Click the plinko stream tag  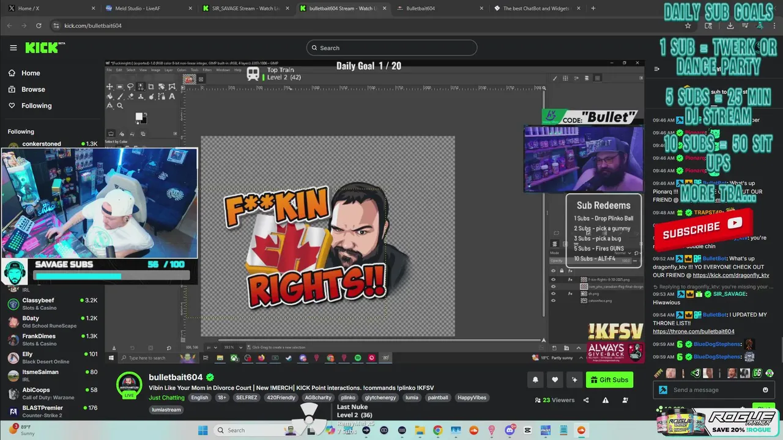[348, 398]
